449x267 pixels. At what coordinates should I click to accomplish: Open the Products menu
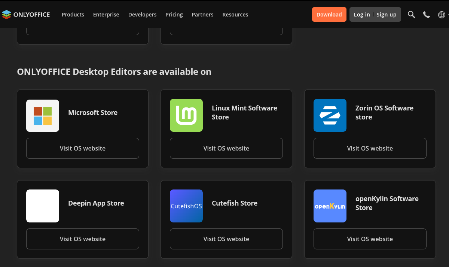(73, 15)
